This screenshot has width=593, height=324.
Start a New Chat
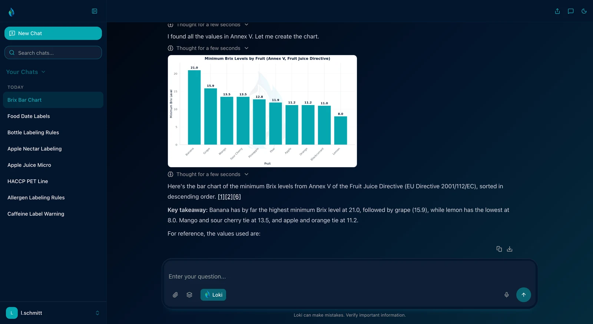[53, 33]
